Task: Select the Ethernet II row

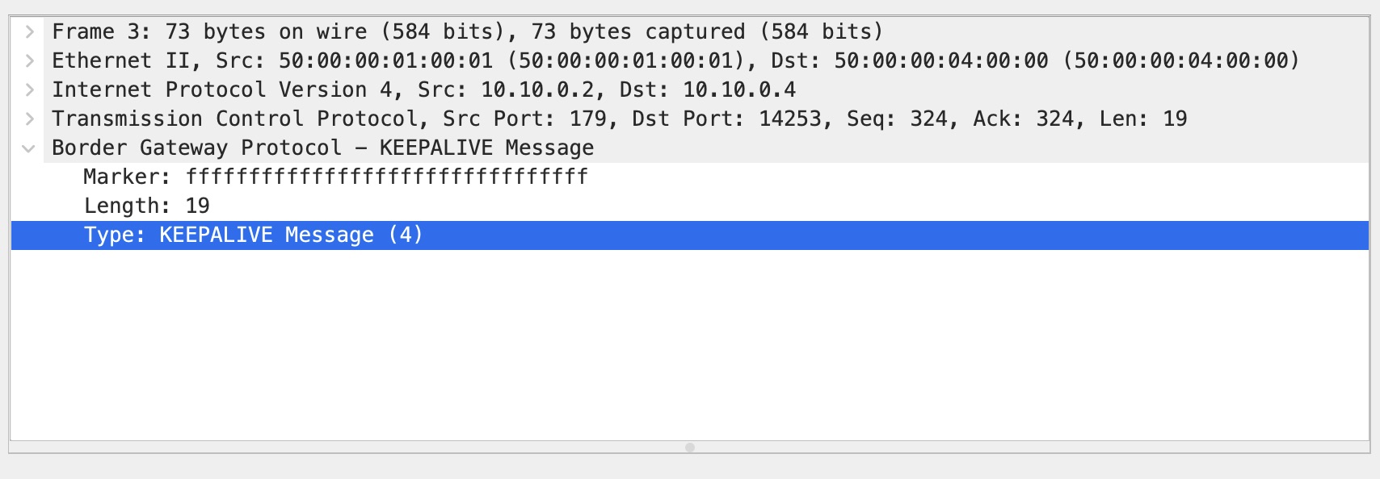Action: pyautogui.click(x=121, y=61)
